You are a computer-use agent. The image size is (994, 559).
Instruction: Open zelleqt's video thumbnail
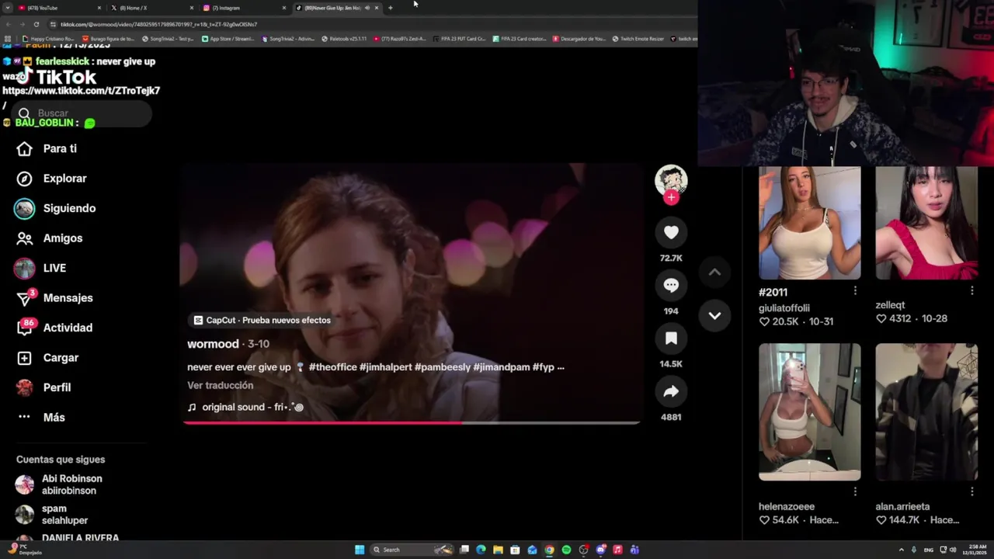pos(926,223)
